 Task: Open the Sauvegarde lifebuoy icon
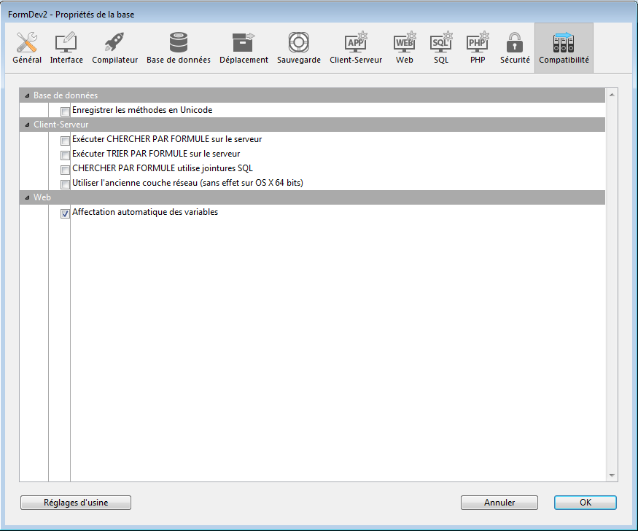tap(299, 42)
